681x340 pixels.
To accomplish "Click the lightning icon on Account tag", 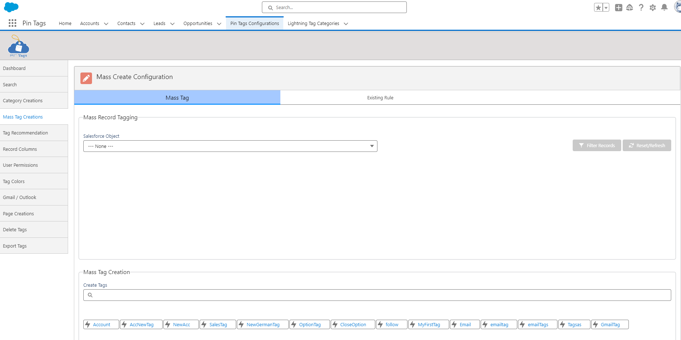I will click(x=88, y=324).
